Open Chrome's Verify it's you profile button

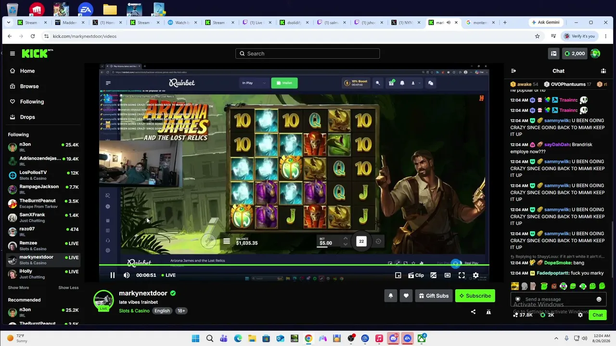pyautogui.click(x=579, y=36)
